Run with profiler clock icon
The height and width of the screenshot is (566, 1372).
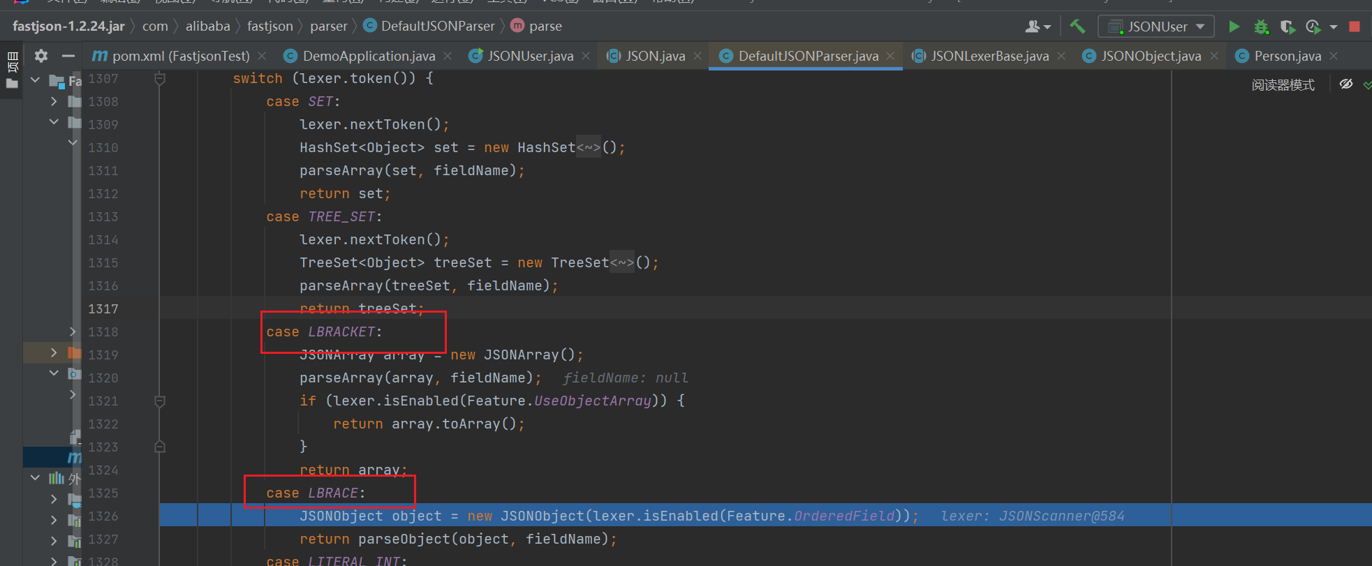tap(1313, 27)
